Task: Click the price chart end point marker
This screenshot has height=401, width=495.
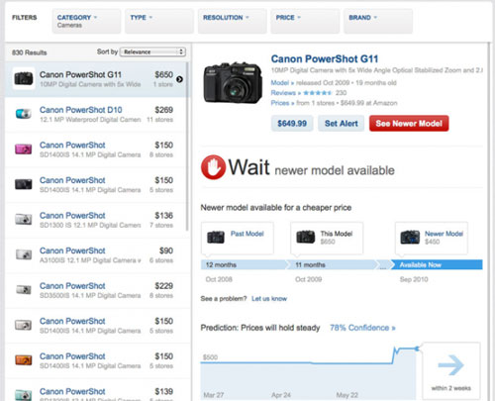Action: tap(417, 349)
